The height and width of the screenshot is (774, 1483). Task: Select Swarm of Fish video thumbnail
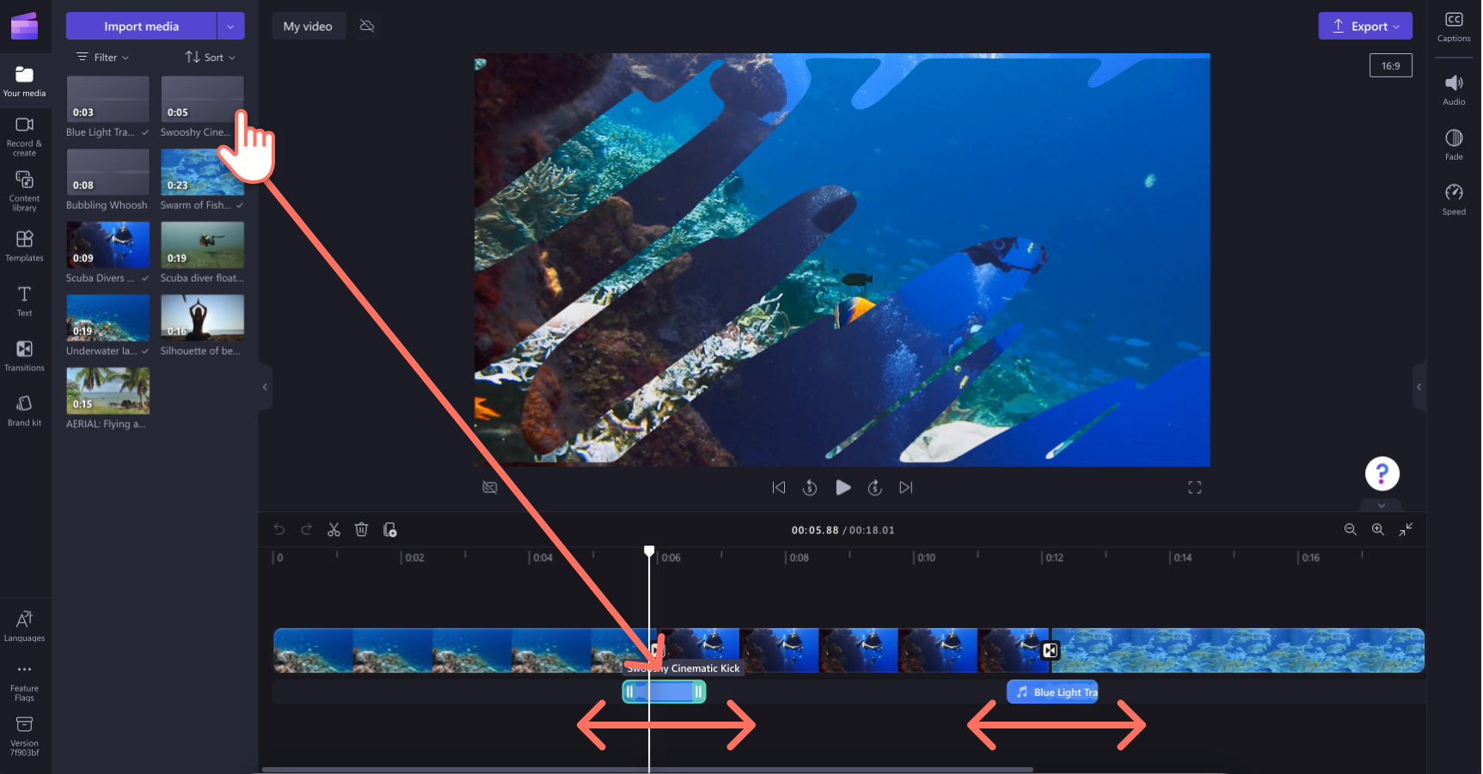click(202, 172)
